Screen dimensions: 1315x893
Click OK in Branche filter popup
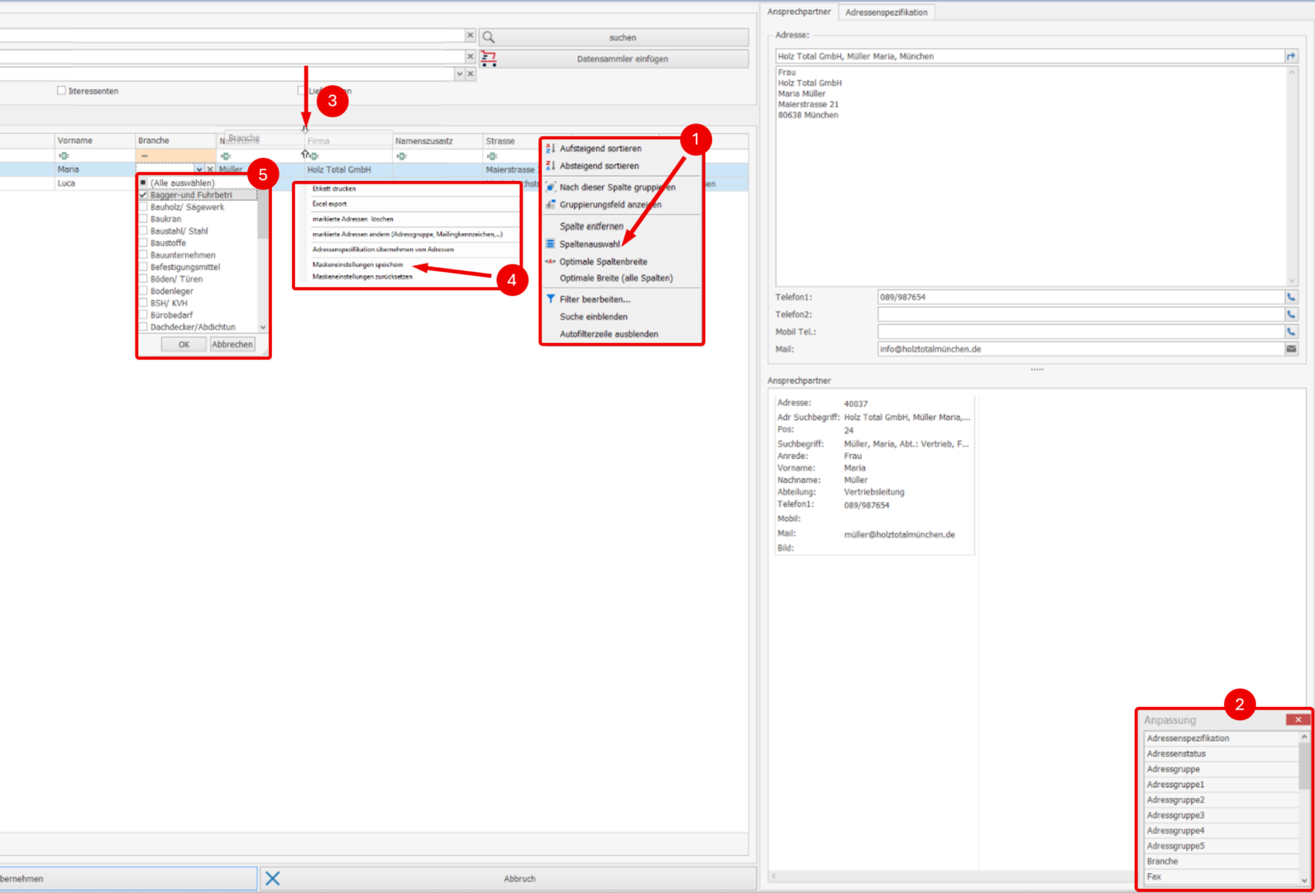[184, 344]
